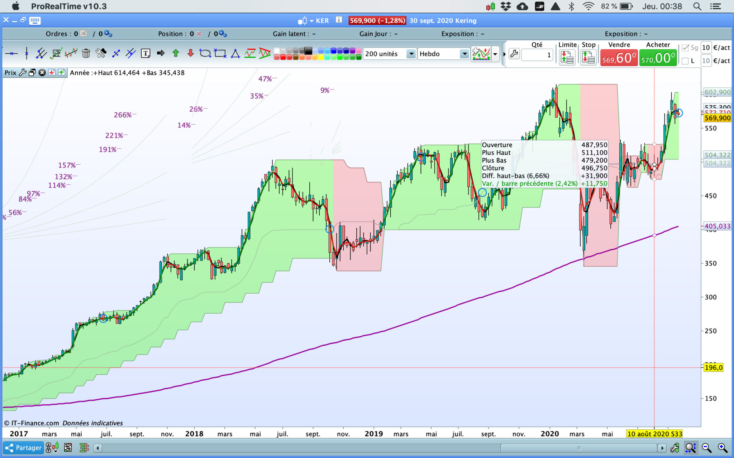Expand the indicators button dropdown arrow
Viewport: 734px width, 458px height.
495,54
